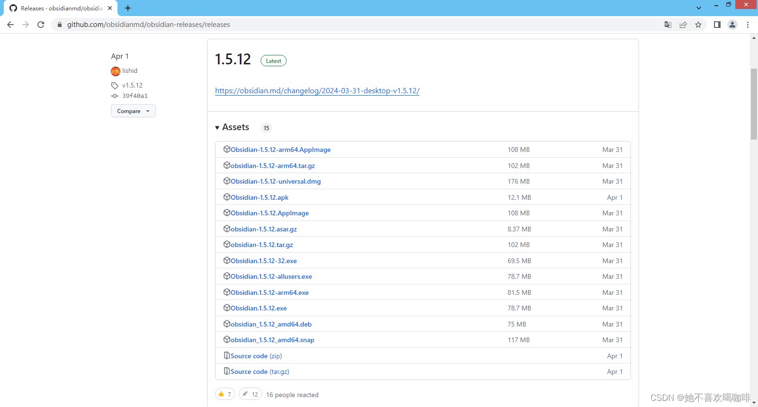Download obsidian-1.5.12-arm64.tar.gz
Screen dimensions: 758x407
pos(273,166)
